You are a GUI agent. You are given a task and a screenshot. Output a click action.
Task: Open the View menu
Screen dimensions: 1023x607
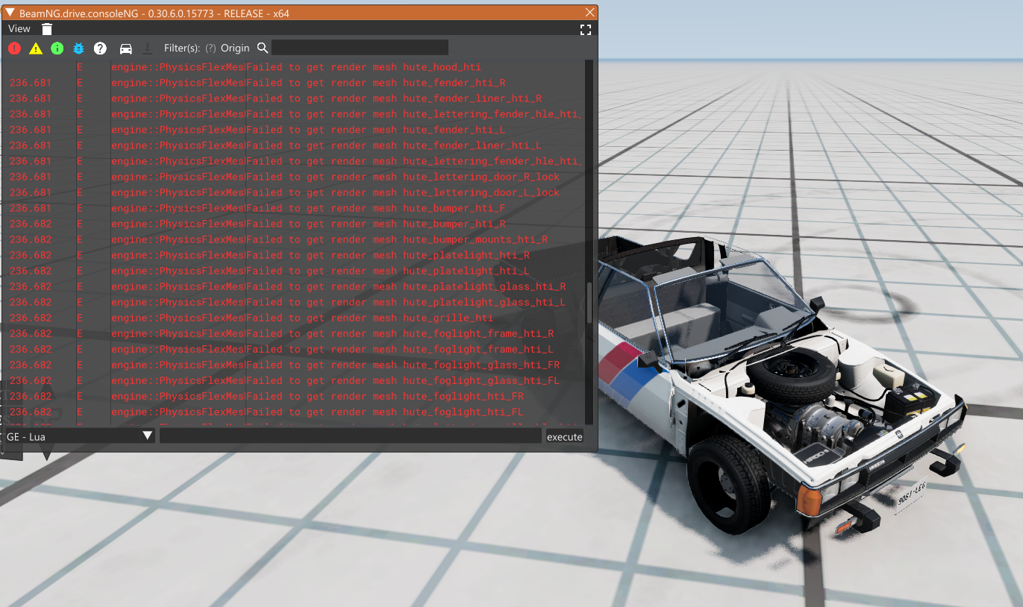[x=19, y=29]
